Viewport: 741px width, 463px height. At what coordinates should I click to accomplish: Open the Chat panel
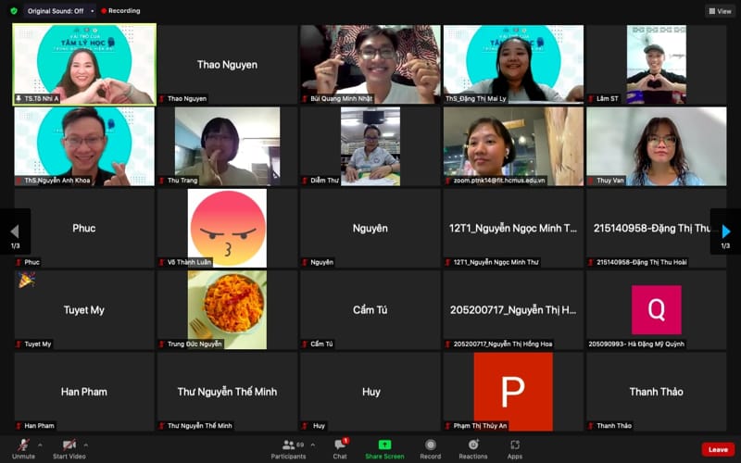340,448
